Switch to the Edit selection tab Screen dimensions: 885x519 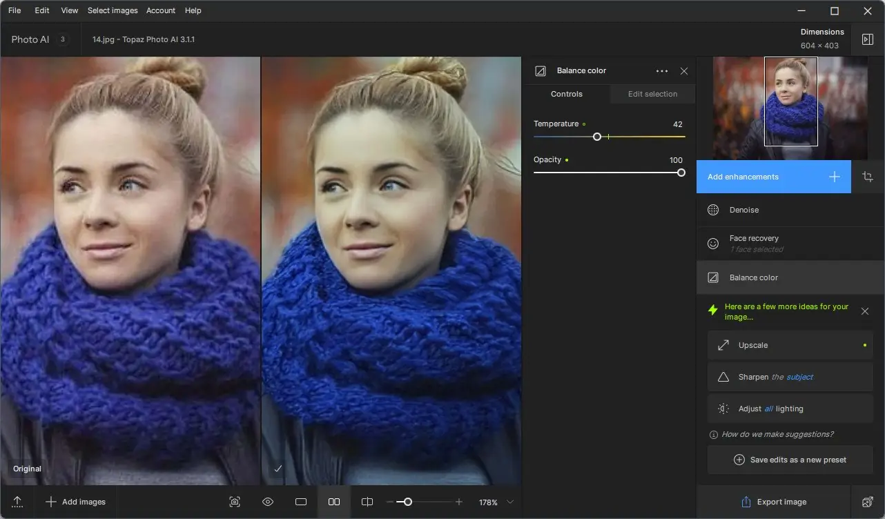652,94
